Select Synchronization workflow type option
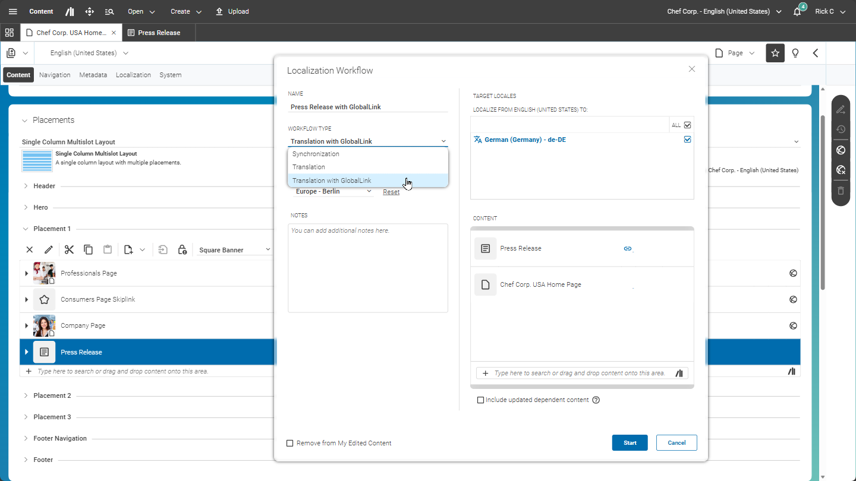 (316, 154)
